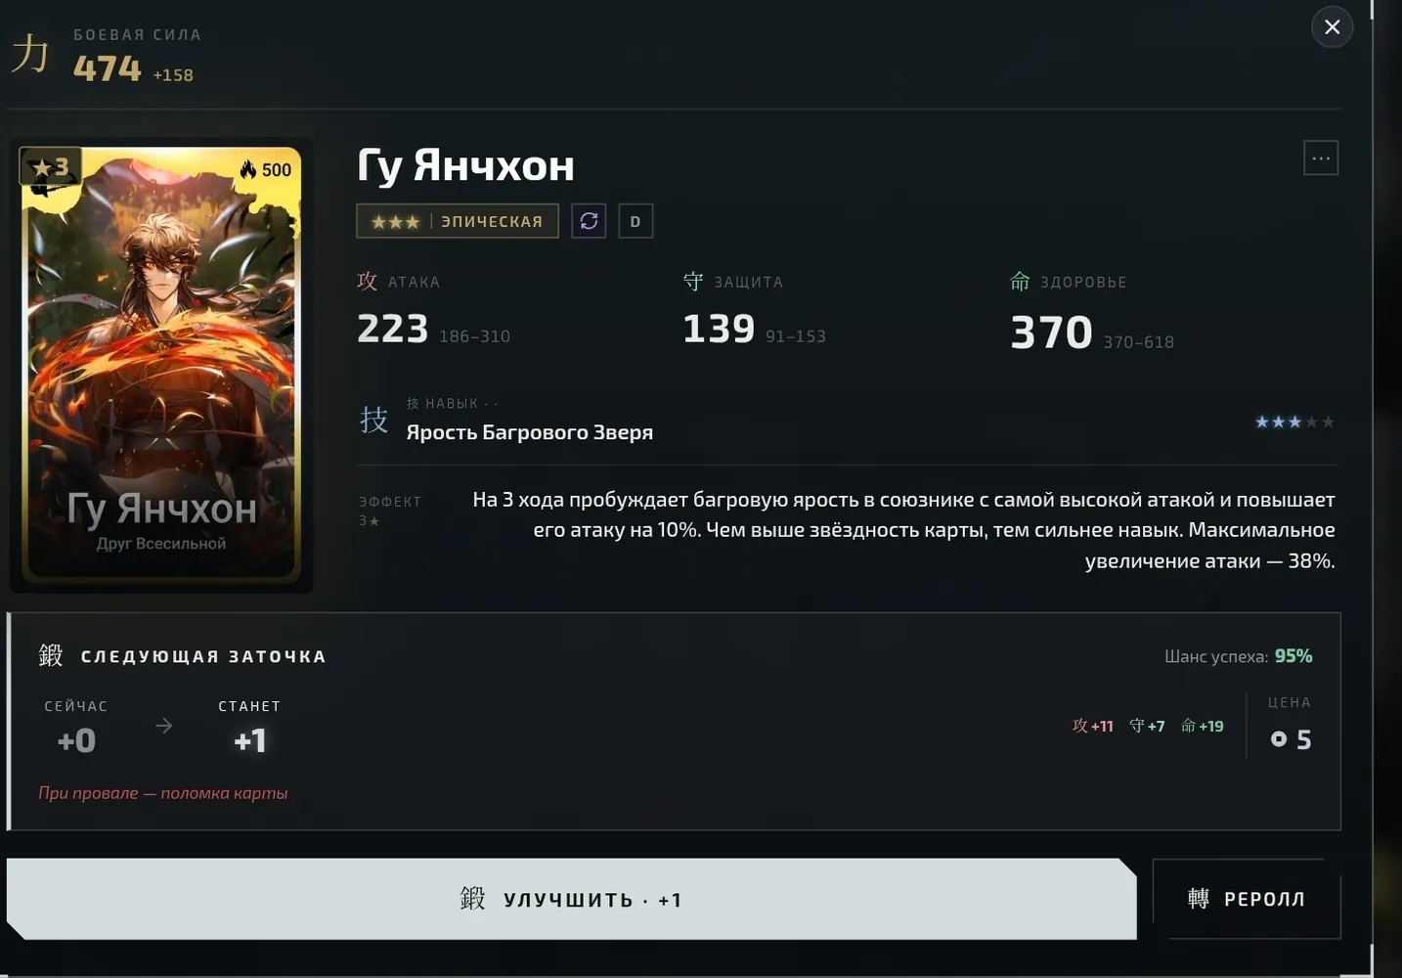The height and width of the screenshot is (978, 1402).
Task: Click the Боевая сила power icon
Action: [30, 53]
